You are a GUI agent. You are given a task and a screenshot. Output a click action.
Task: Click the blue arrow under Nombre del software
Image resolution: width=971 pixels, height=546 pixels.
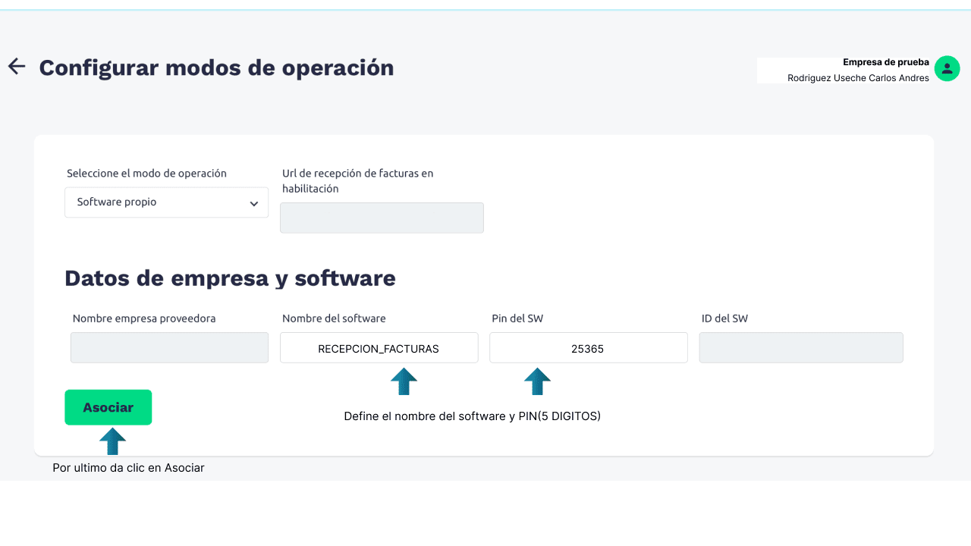[x=404, y=381]
